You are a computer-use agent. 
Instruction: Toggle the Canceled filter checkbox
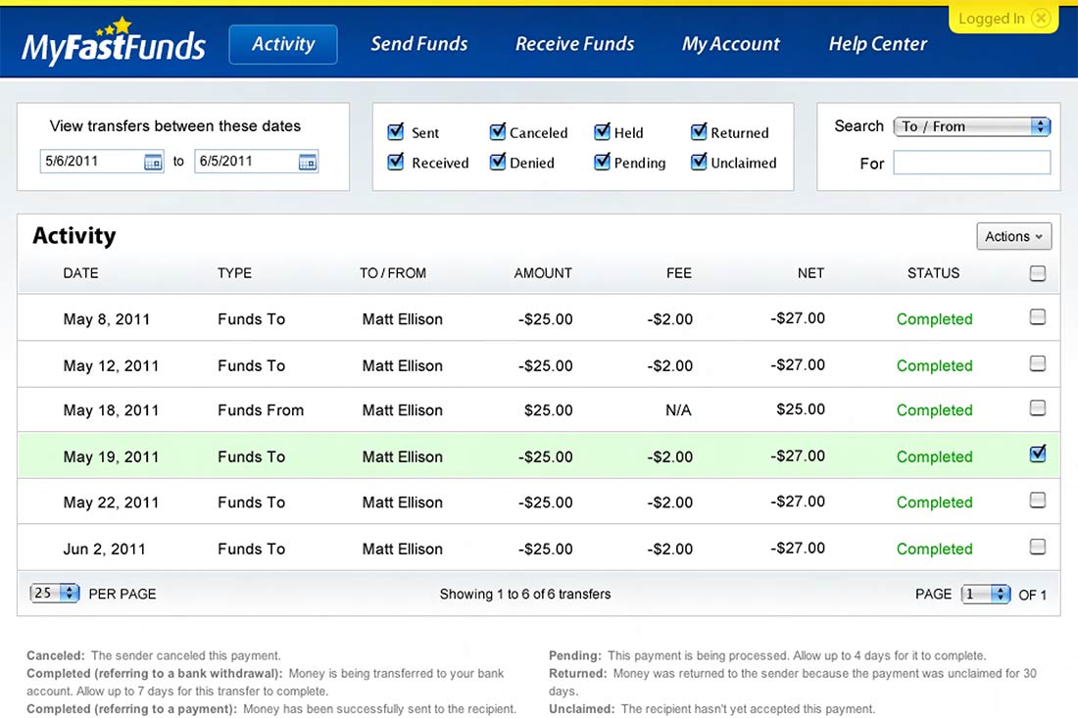pyautogui.click(x=498, y=132)
